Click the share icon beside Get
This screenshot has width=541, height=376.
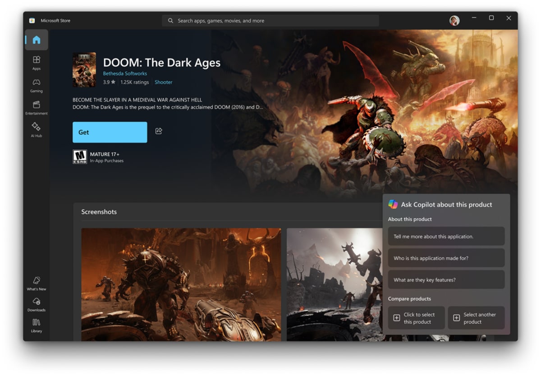pyautogui.click(x=159, y=131)
